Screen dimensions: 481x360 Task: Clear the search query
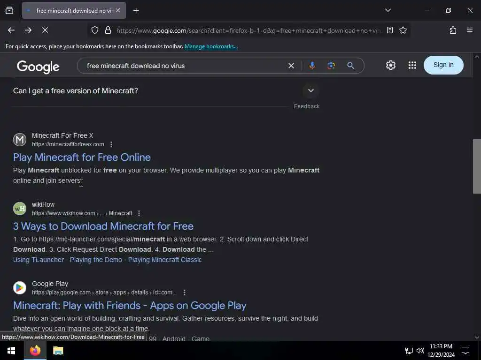(291, 66)
